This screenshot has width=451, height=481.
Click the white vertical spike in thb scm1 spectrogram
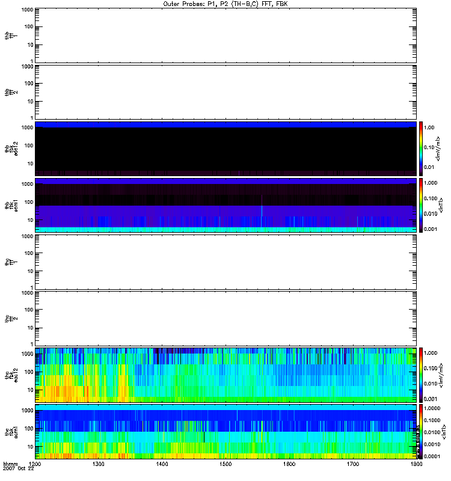262,206
